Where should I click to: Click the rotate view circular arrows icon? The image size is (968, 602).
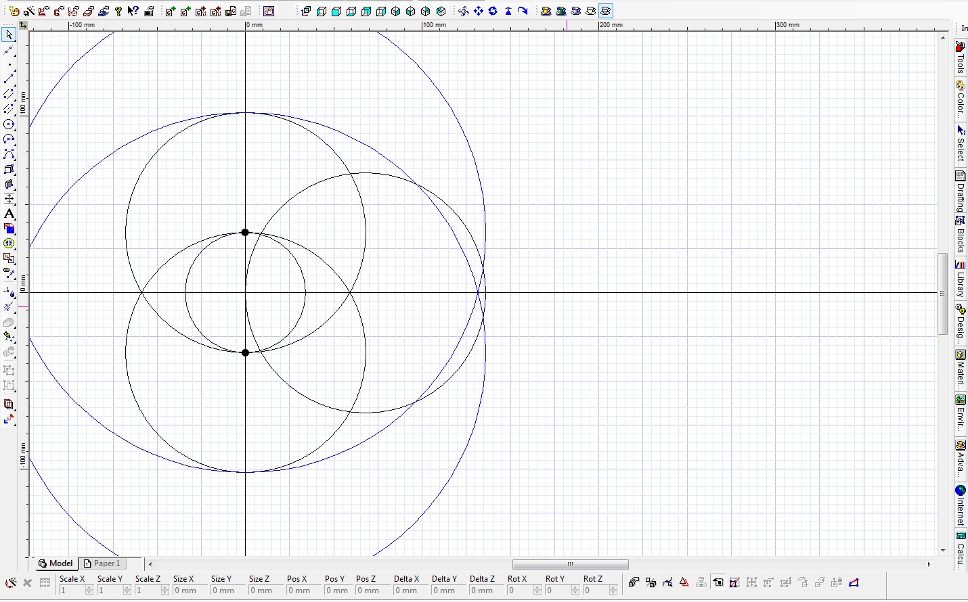(493, 11)
